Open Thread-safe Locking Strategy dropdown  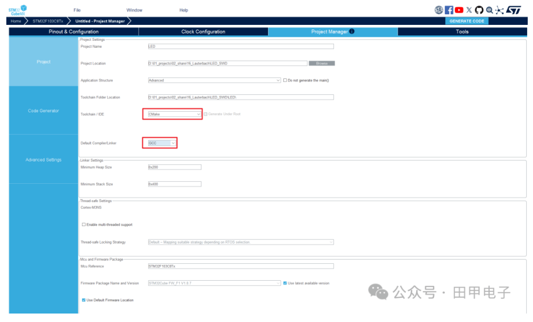[241, 242]
